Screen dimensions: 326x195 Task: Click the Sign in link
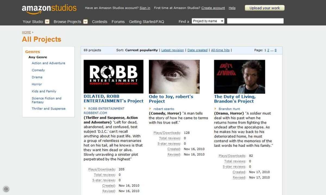coord(145,8)
